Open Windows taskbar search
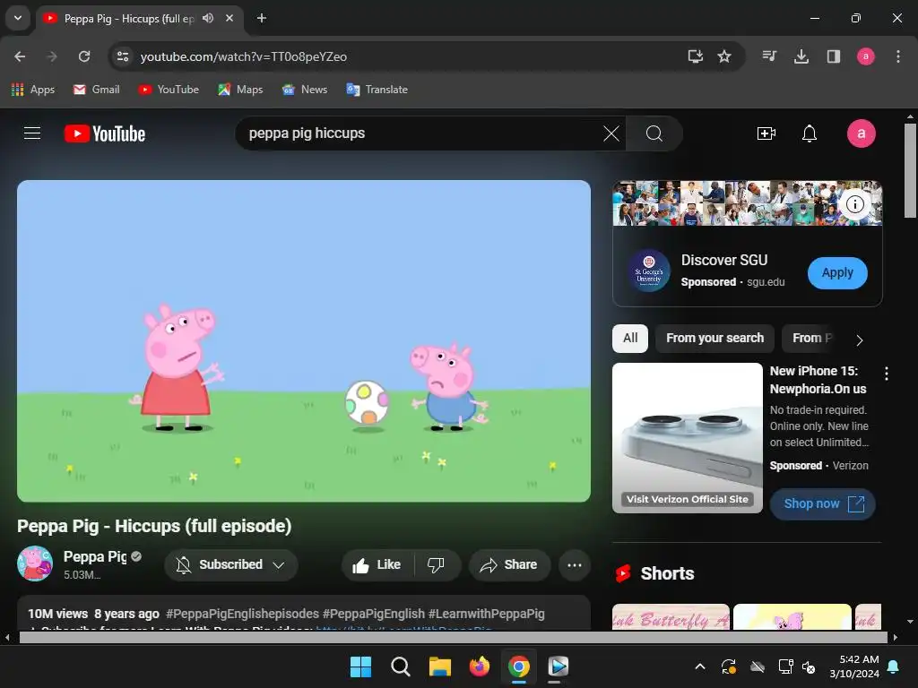Image resolution: width=918 pixels, height=688 pixels. 401,666
